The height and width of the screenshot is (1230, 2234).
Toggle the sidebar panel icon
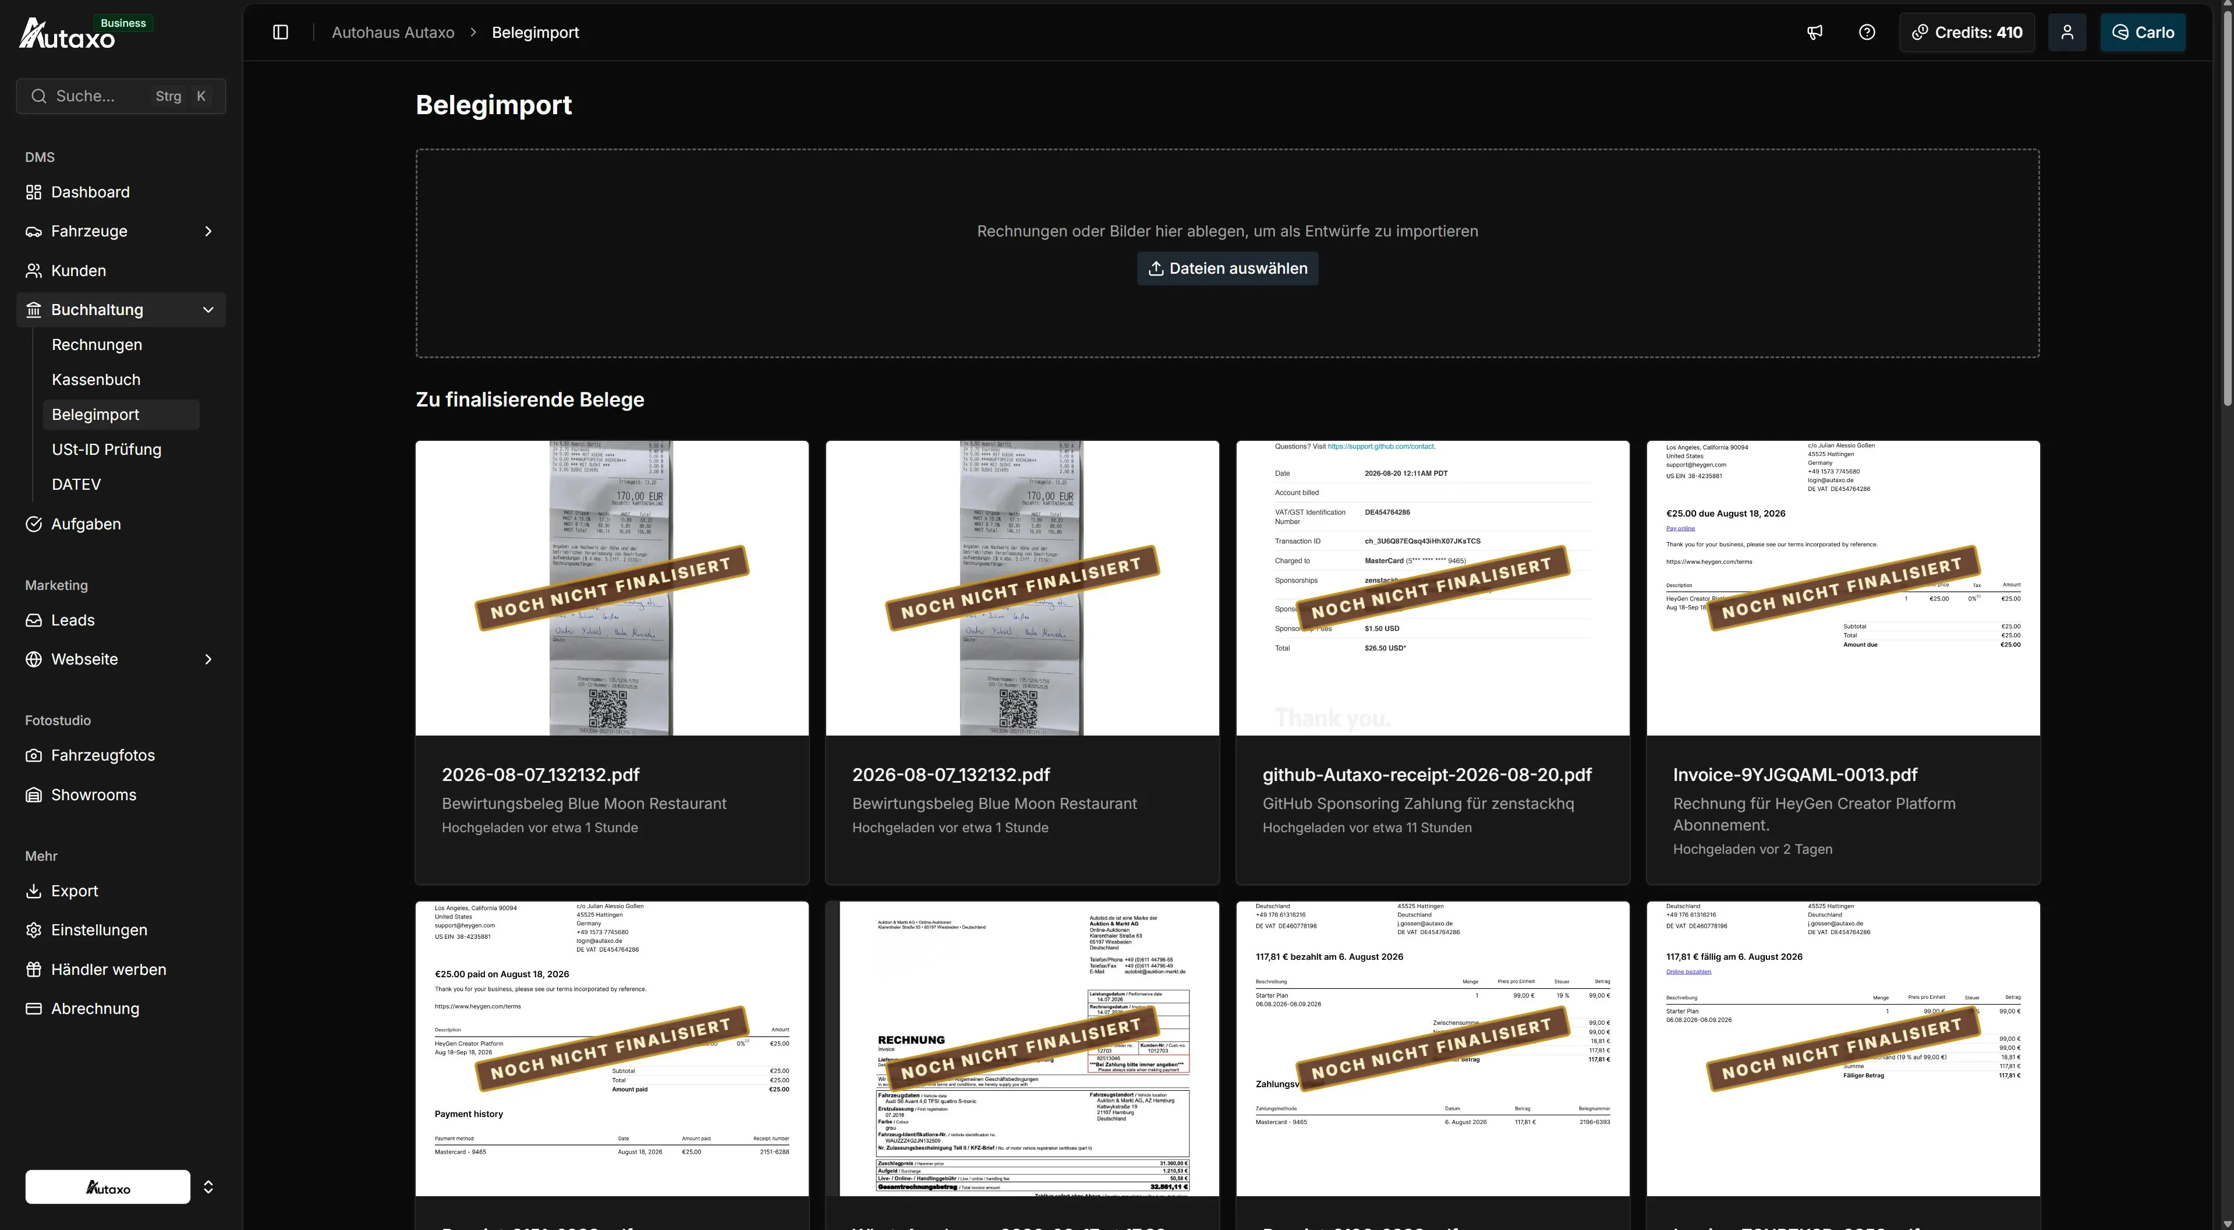click(280, 32)
